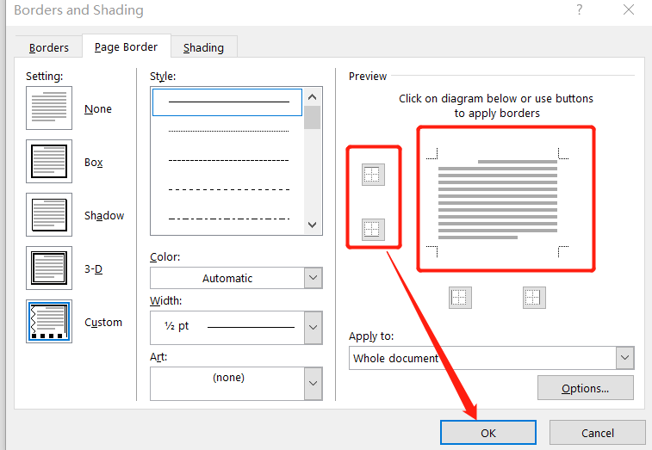Switch to the Page Border tab

tap(127, 47)
